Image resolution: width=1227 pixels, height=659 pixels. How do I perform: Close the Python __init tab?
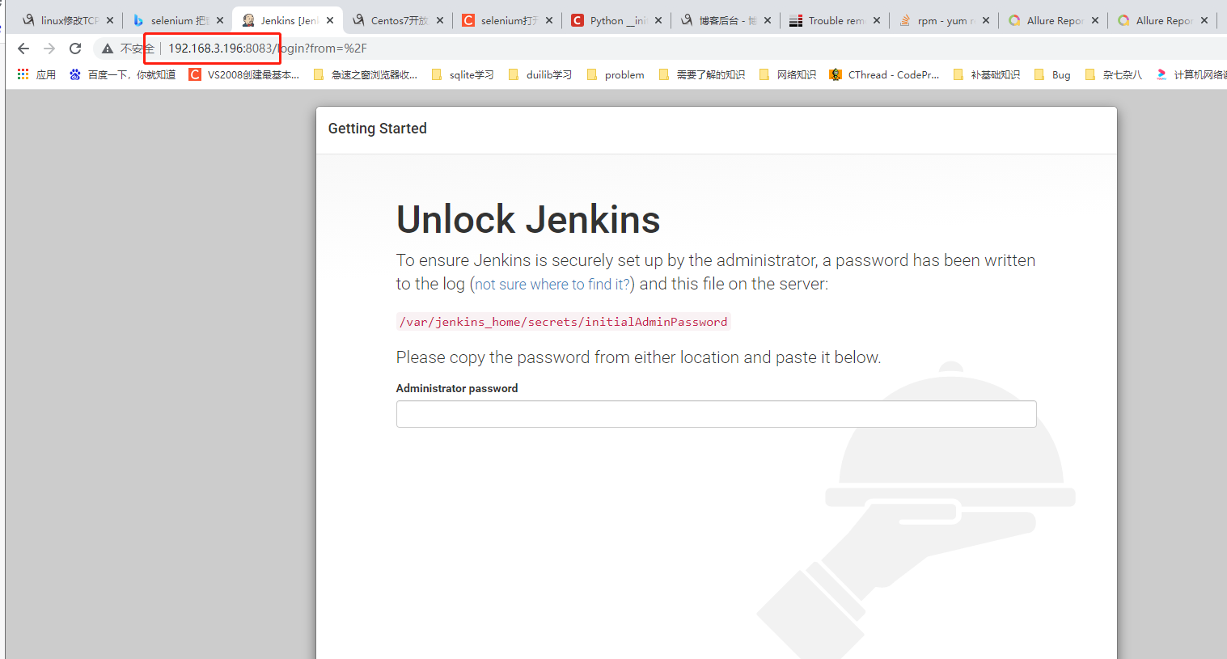tap(658, 20)
